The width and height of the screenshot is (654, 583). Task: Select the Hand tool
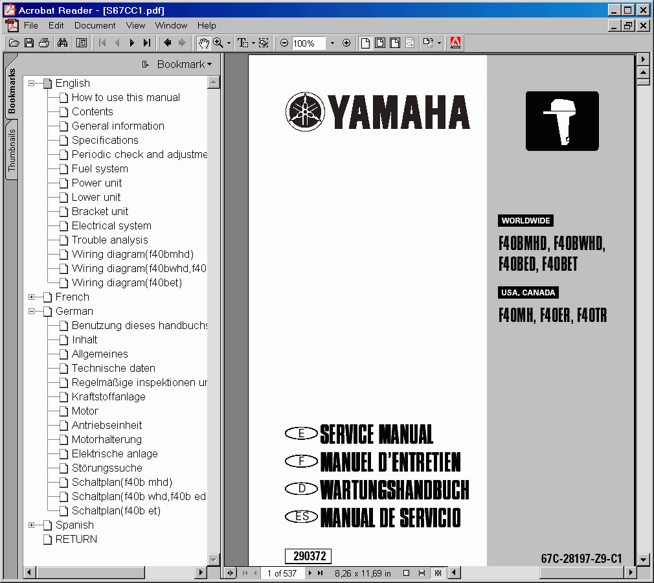[x=203, y=43]
